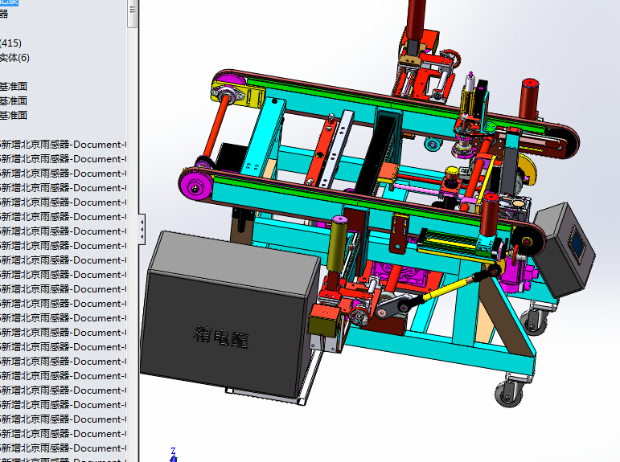Select the orange disc near the right conveyor end
The height and width of the screenshot is (462, 620).
point(528,169)
